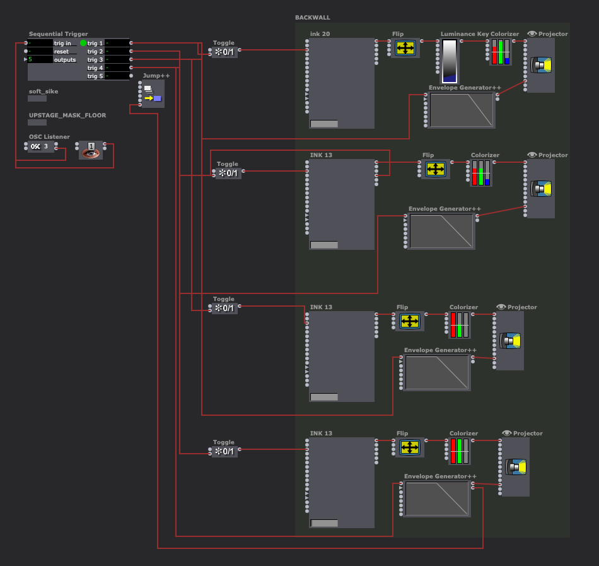The height and width of the screenshot is (566, 599).
Task: Toggle the eye icon of the bottom Projector
Action: tap(506, 433)
